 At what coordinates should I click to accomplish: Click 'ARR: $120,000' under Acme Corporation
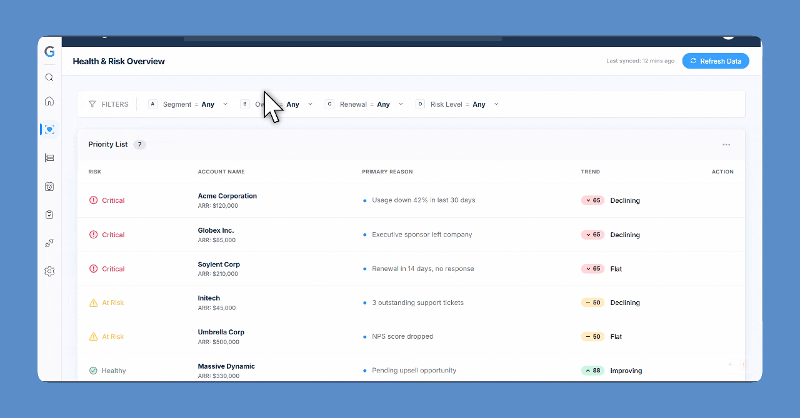coord(218,206)
